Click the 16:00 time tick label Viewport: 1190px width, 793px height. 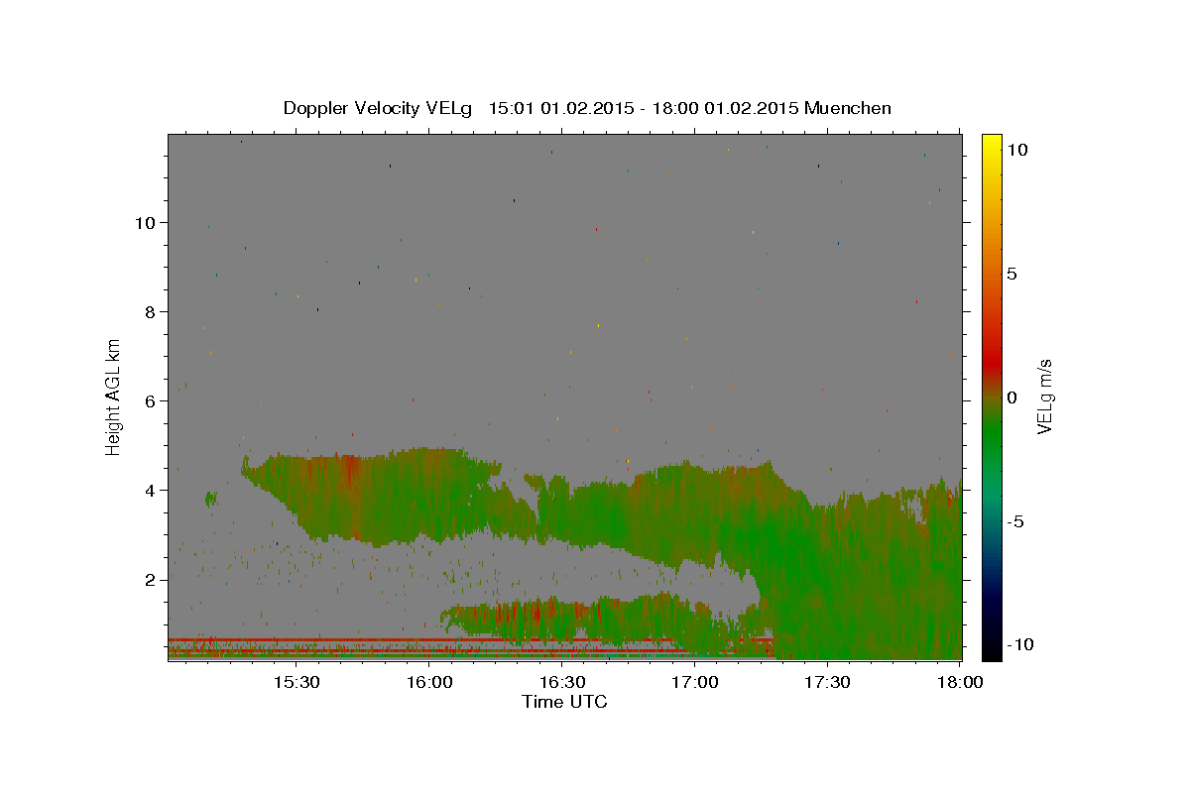tap(429, 682)
